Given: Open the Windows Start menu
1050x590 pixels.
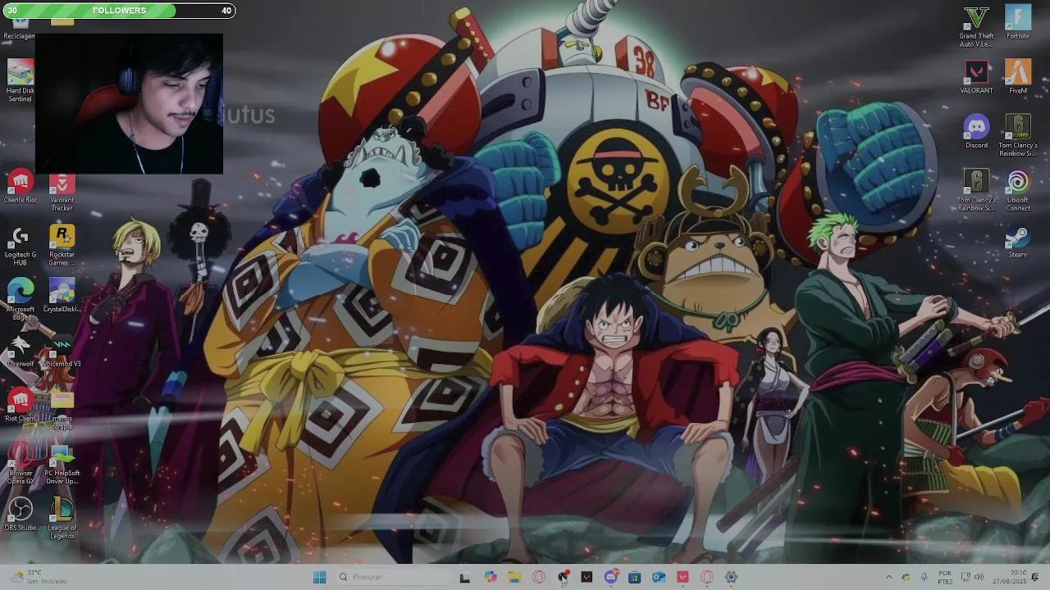Looking at the screenshot, I should click(x=319, y=577).
